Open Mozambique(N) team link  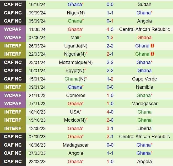(x=75, y=62)
